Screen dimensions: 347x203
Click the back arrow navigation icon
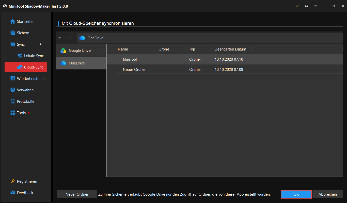[60, 38]
